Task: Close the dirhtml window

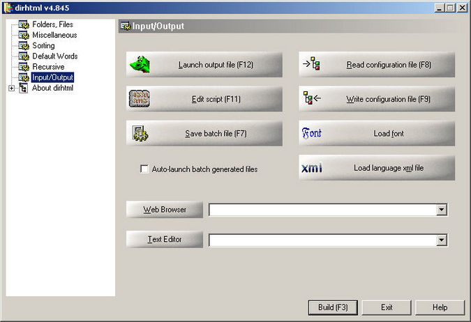Action: pyautogui.click(x=462, y=8)
